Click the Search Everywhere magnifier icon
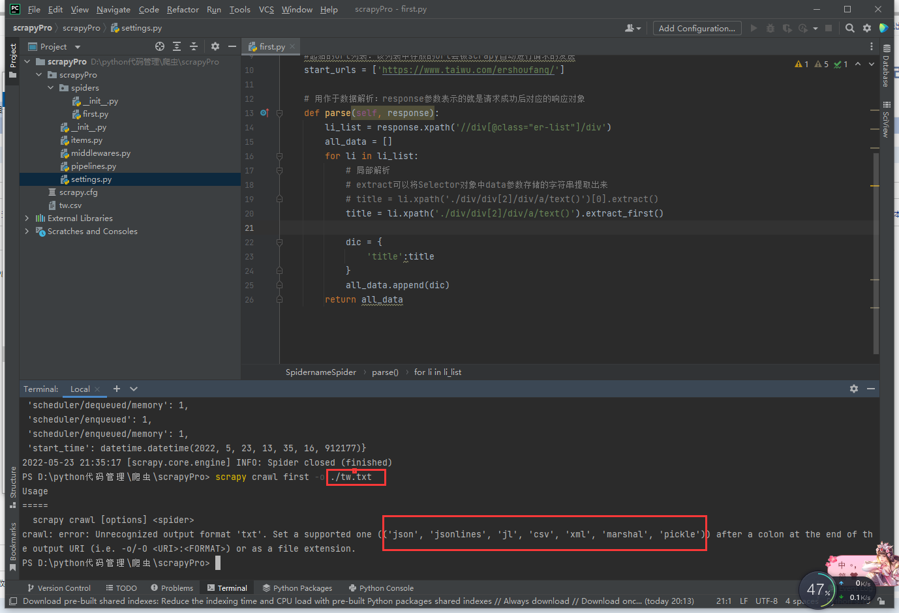Viewport: 899px width, 613px height. coord(849,28)
